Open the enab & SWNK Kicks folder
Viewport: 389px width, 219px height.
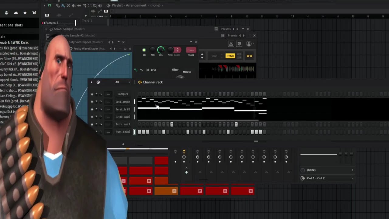click(14, 43)
